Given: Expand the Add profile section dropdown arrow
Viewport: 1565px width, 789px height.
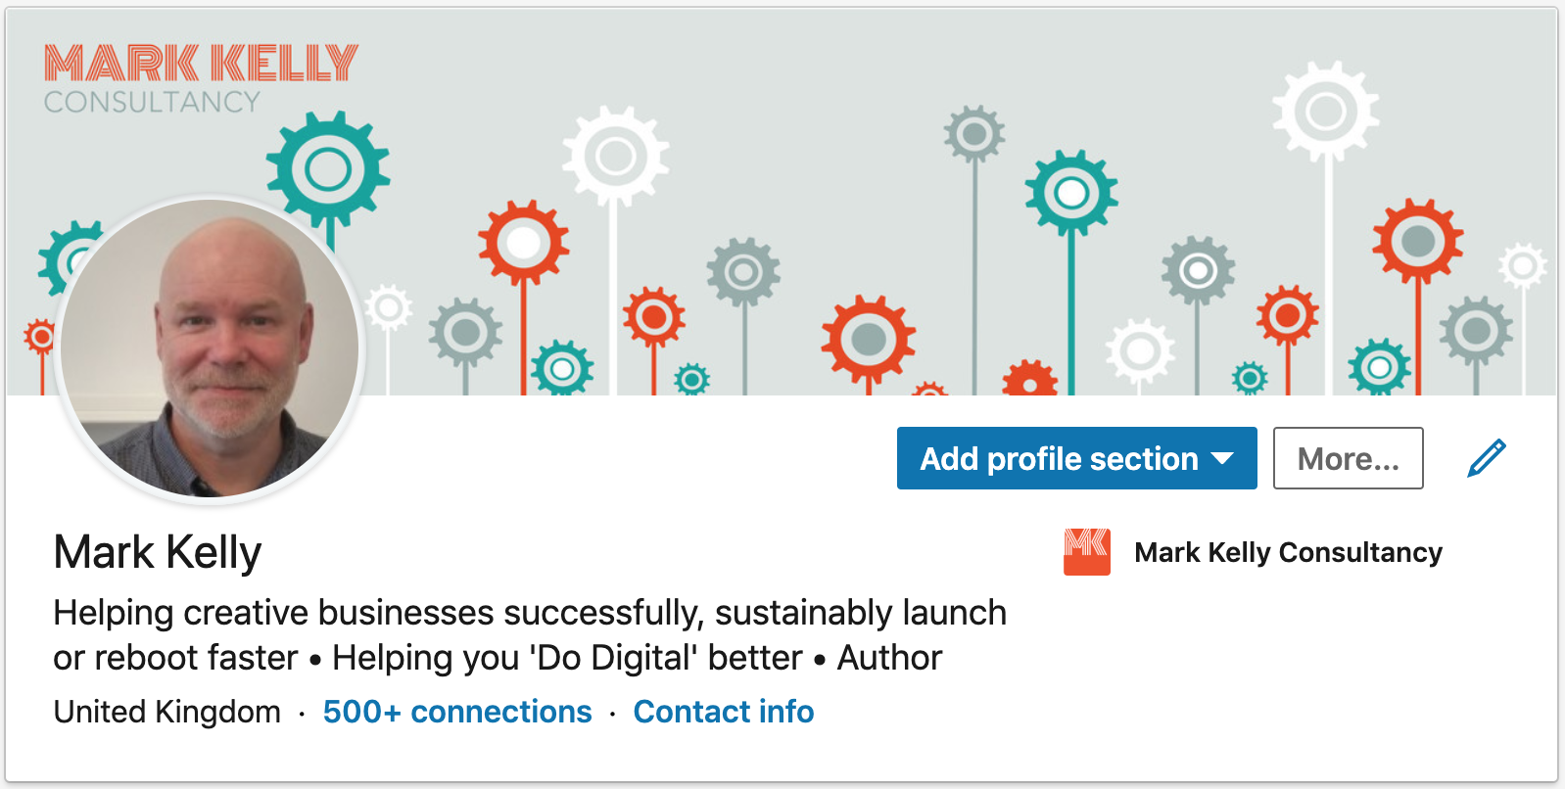Looking at the screenshot, I should tap(1222, 458).
